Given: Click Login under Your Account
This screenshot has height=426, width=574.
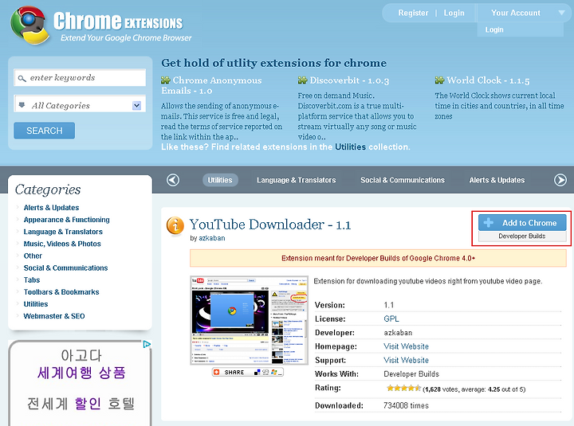Looking at the screenshot, I should (494, 29).
